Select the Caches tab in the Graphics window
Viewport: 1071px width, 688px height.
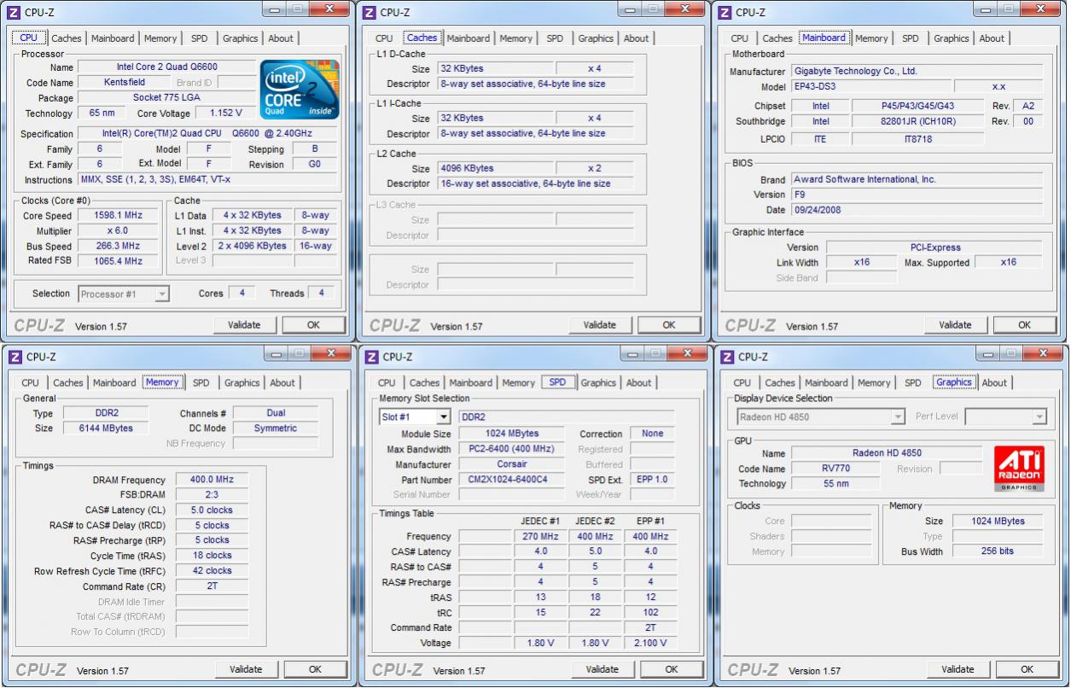coord(780,383)
